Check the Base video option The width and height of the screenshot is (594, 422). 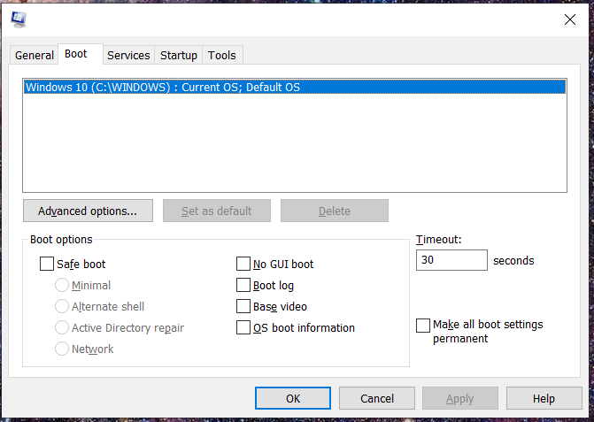[x=243, y=306]
